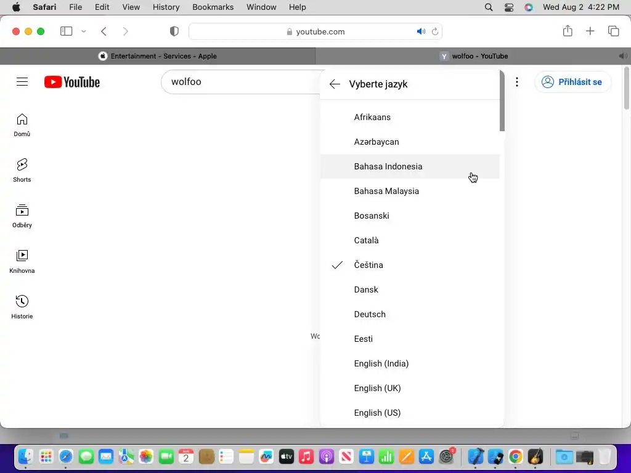Open Domů in the sidebar
The width and height of the screenshot is (631, 473).
(22, 125)
